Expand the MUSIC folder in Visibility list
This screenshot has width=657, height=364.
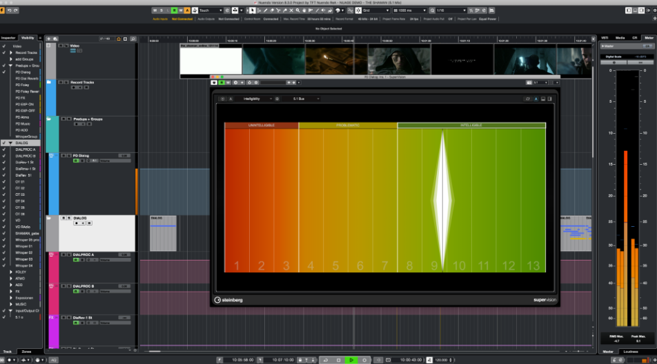pyautogui.click(x=11, y=304)
